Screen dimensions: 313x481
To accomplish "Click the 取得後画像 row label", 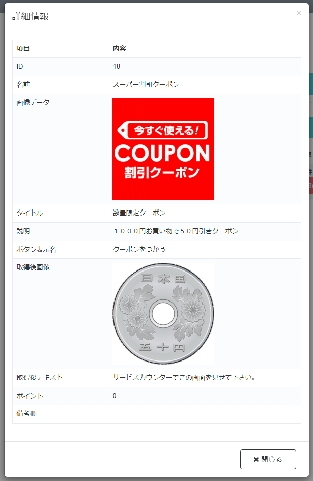I will click(x=33, y=267).
